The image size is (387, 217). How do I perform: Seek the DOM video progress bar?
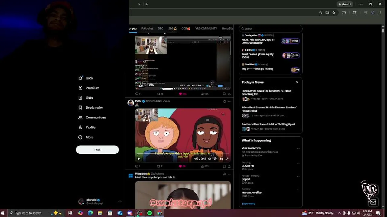(x=183, y=154)
